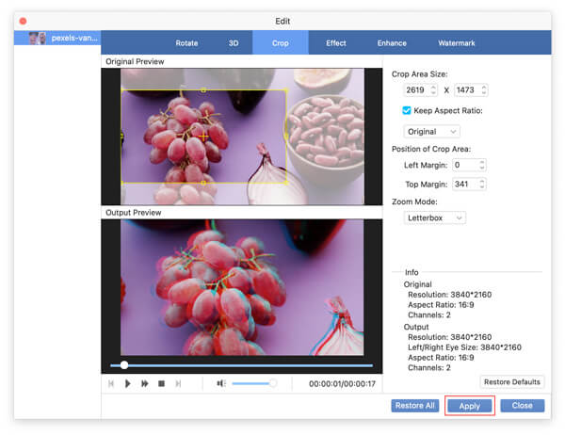
Task: Open the Enhance tab
Action: point(392,43)
